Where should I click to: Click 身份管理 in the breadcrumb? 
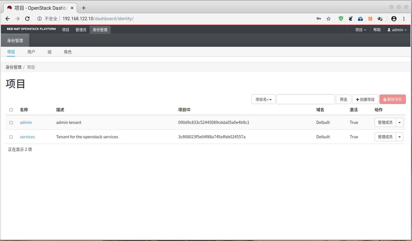13,67
